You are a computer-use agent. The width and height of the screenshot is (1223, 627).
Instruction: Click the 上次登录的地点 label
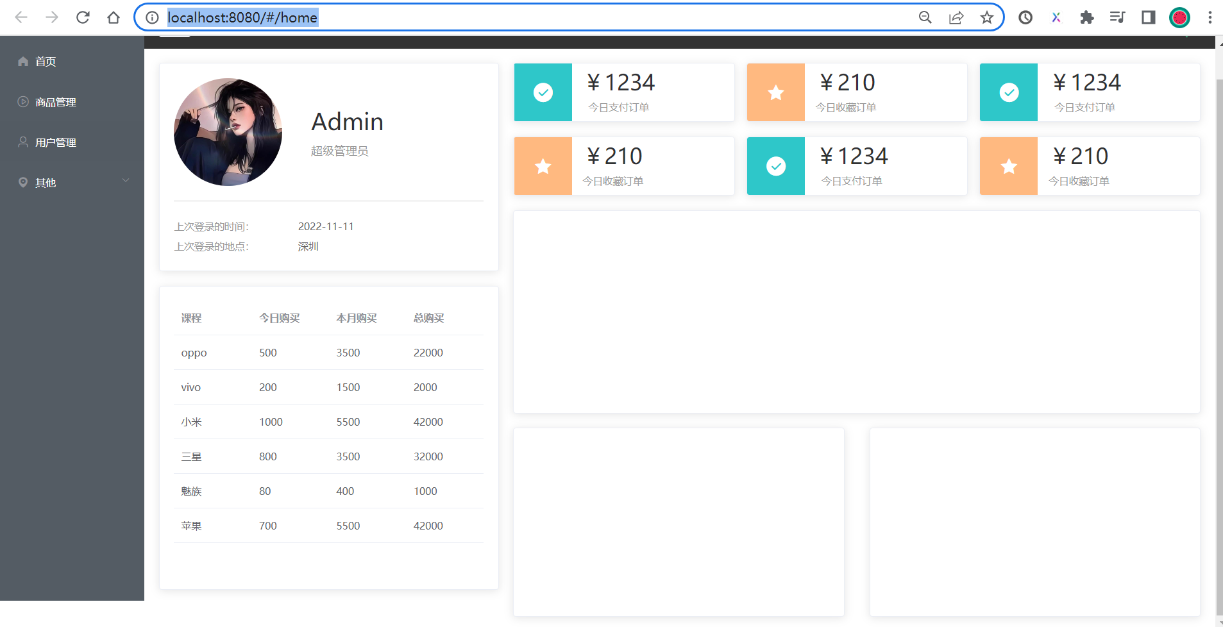tap(212, 246)
